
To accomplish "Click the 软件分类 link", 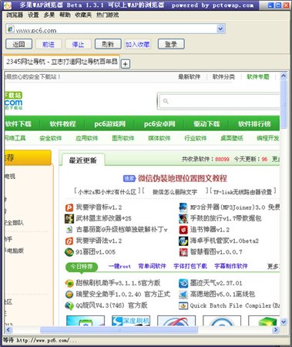I will click(223, 76).
